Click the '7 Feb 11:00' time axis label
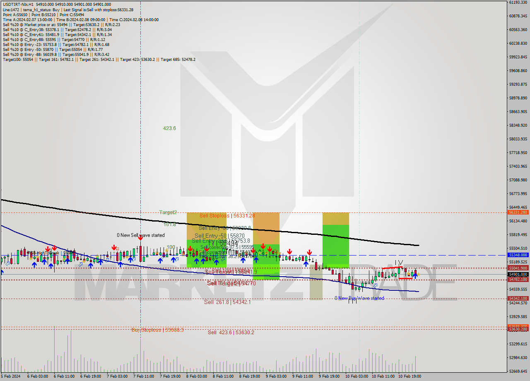This screenshot has width=530, height=381. point(143,376)
